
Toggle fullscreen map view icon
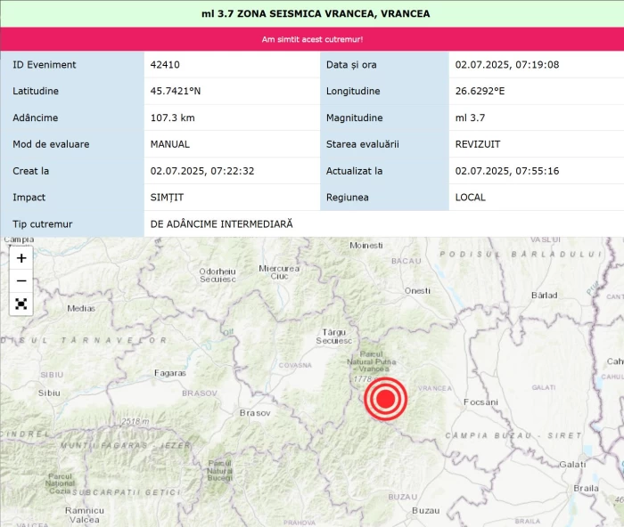coord(21,304)
